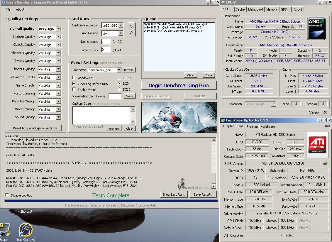Select the 16x queue entry line

point(173,31)
